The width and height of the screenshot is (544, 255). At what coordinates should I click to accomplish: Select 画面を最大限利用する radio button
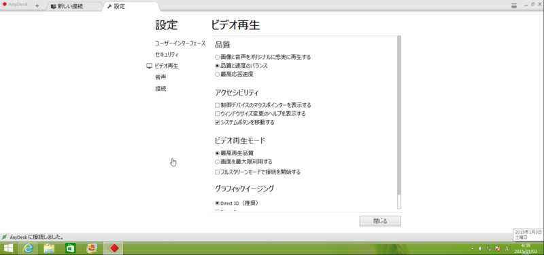[x=217, y=161]
